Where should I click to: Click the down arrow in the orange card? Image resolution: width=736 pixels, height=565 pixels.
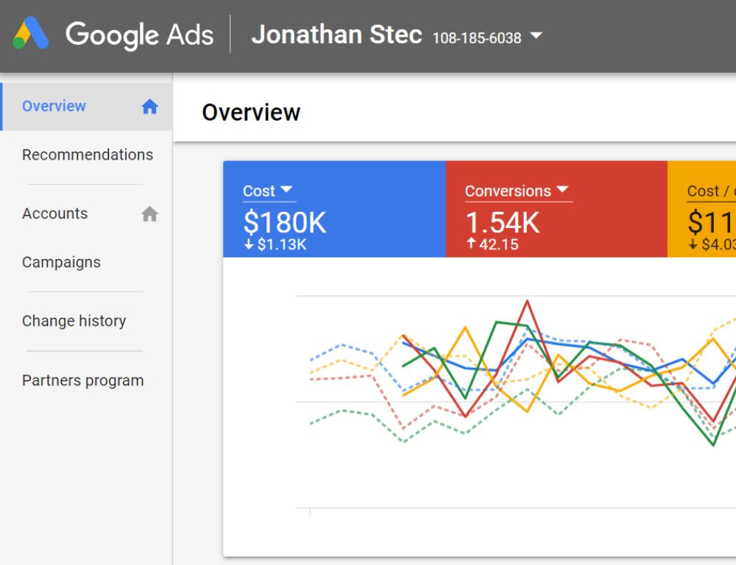(x=693, y=244)
